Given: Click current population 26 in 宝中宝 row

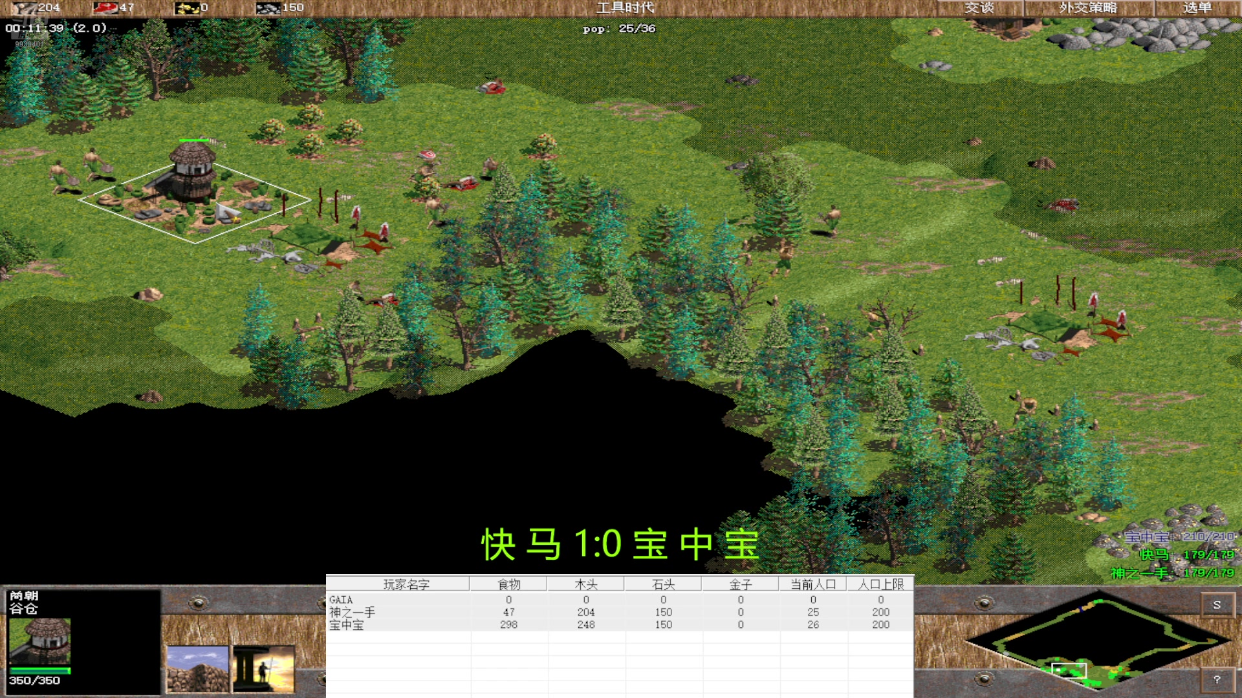Looking at the screenshot, I should 813,625.
